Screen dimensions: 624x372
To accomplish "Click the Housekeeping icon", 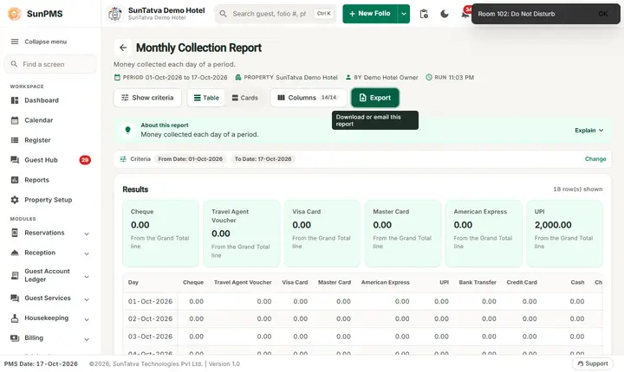I will coord(15,317).
